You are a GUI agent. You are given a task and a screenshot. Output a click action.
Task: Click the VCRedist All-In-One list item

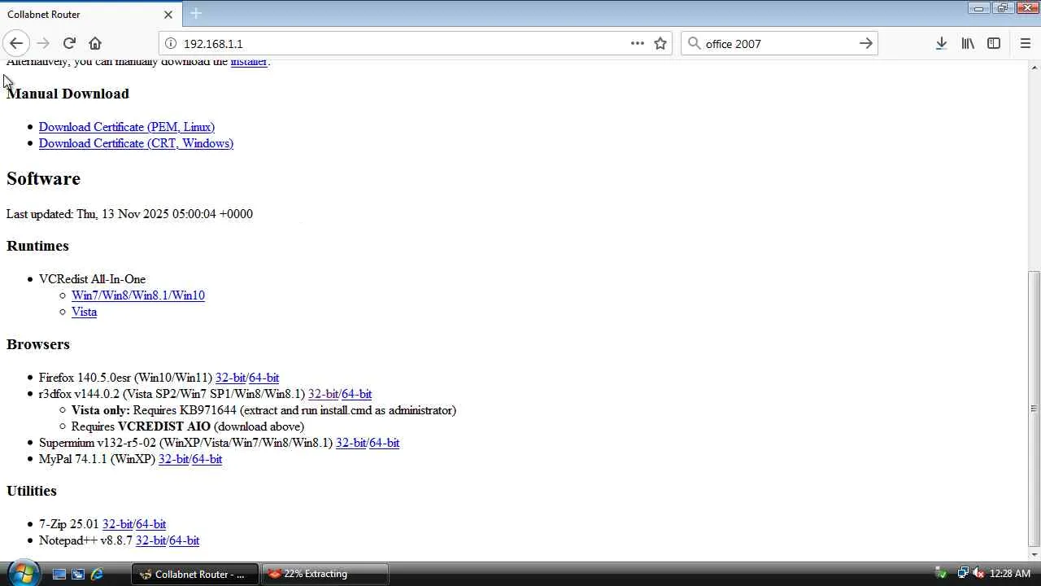(x=92, y=279)
